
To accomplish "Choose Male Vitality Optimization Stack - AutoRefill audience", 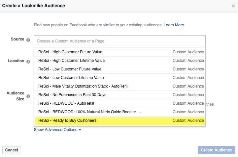I will coord(120,86).
